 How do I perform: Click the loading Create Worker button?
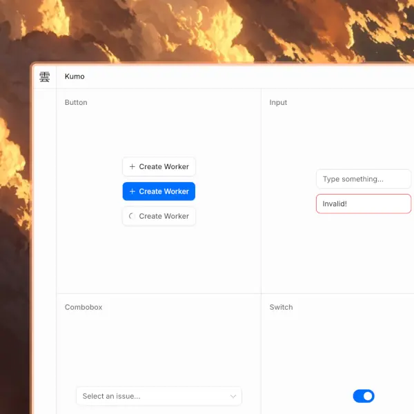pos(159,216)
